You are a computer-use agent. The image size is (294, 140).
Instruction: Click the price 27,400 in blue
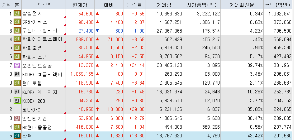(x=86, y=31)
